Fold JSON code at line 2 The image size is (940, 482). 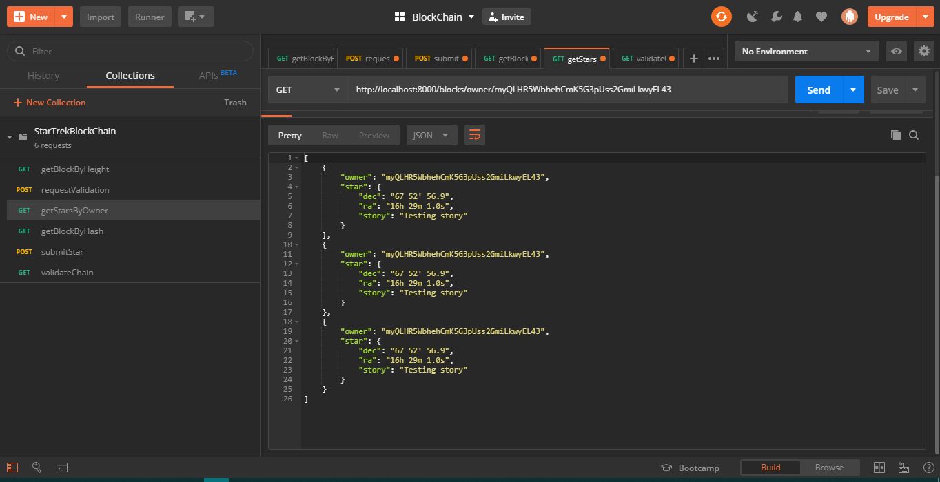298,167
